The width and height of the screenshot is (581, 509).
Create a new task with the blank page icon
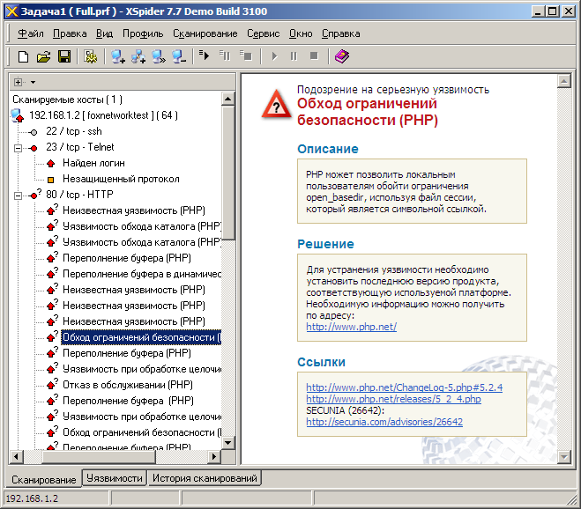click(23, 56)
